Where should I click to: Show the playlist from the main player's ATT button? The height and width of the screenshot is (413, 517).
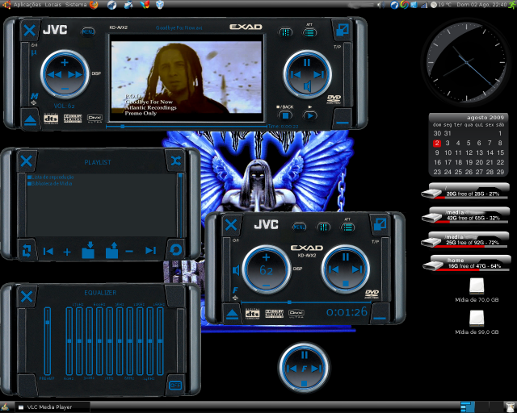(309, 32)
